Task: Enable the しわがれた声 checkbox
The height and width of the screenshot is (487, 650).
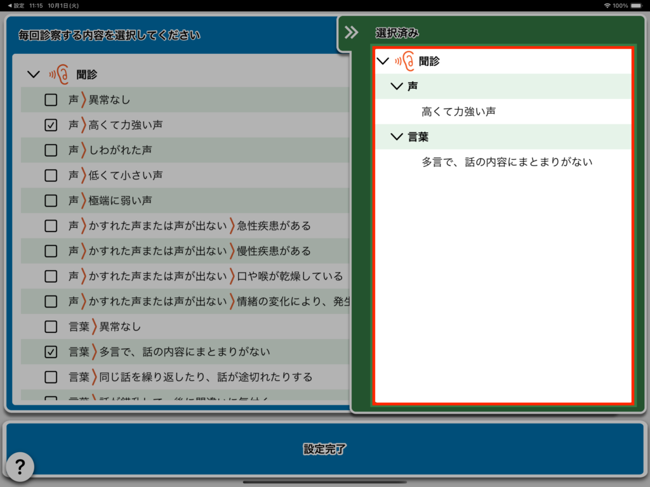Action: click(x=51, y=150)
